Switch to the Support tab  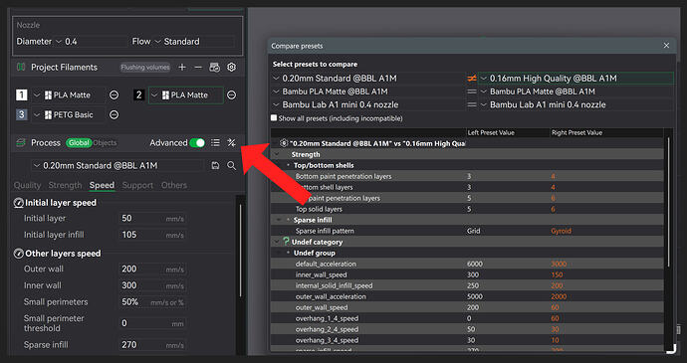(137, 185)
